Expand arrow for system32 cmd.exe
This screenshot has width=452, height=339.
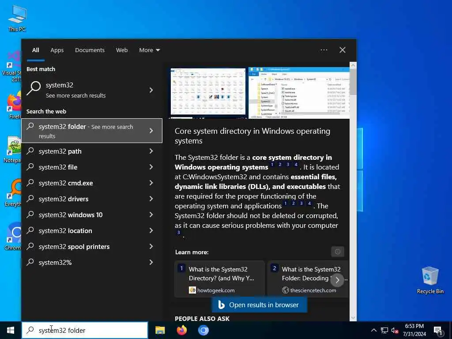pyautogui.click(x=151, y=183)
